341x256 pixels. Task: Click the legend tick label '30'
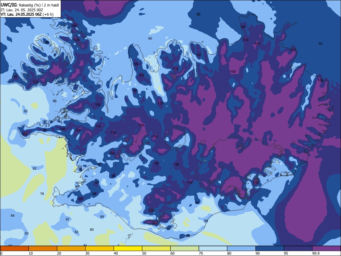pos(87,253)
